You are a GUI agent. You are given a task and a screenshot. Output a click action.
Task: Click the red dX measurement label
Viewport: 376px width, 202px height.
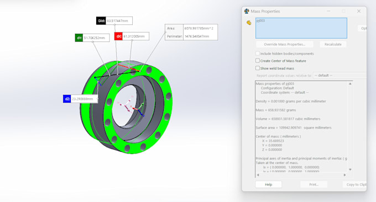pos(118,36)
